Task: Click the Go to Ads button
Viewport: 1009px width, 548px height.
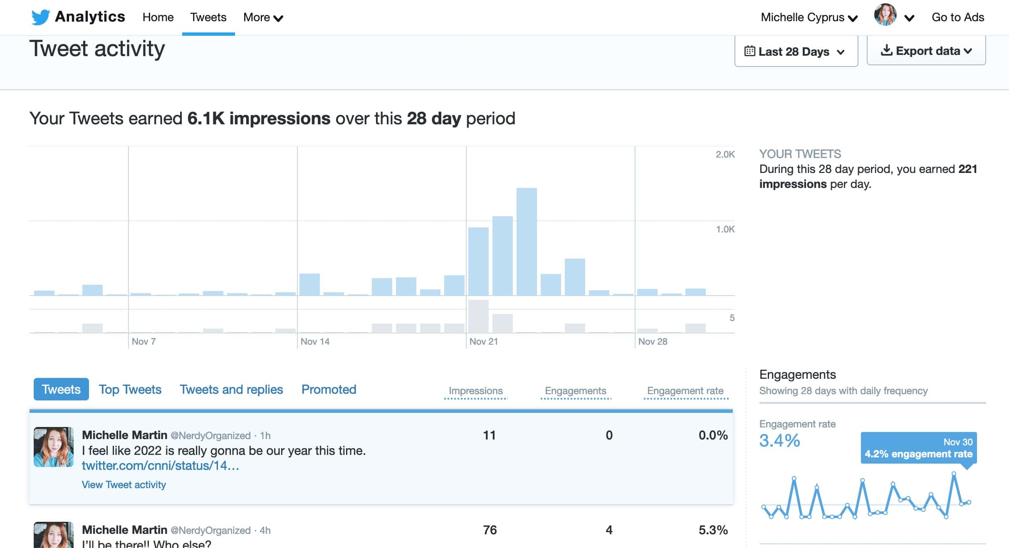Action: [957, 17]
